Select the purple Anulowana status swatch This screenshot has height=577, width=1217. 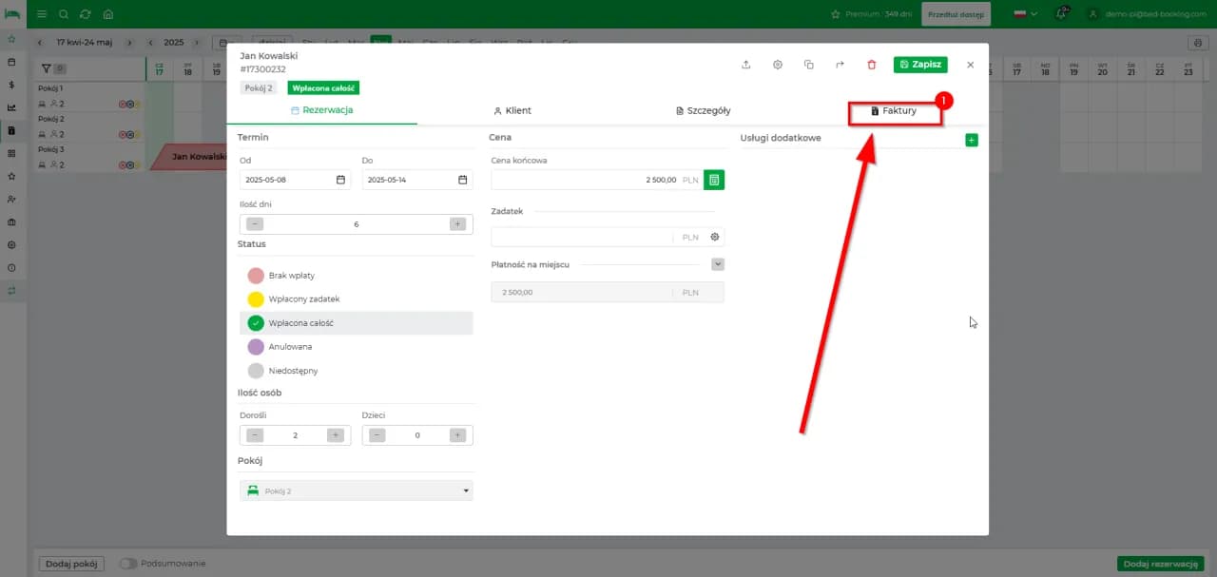click(x=256, y=347)
